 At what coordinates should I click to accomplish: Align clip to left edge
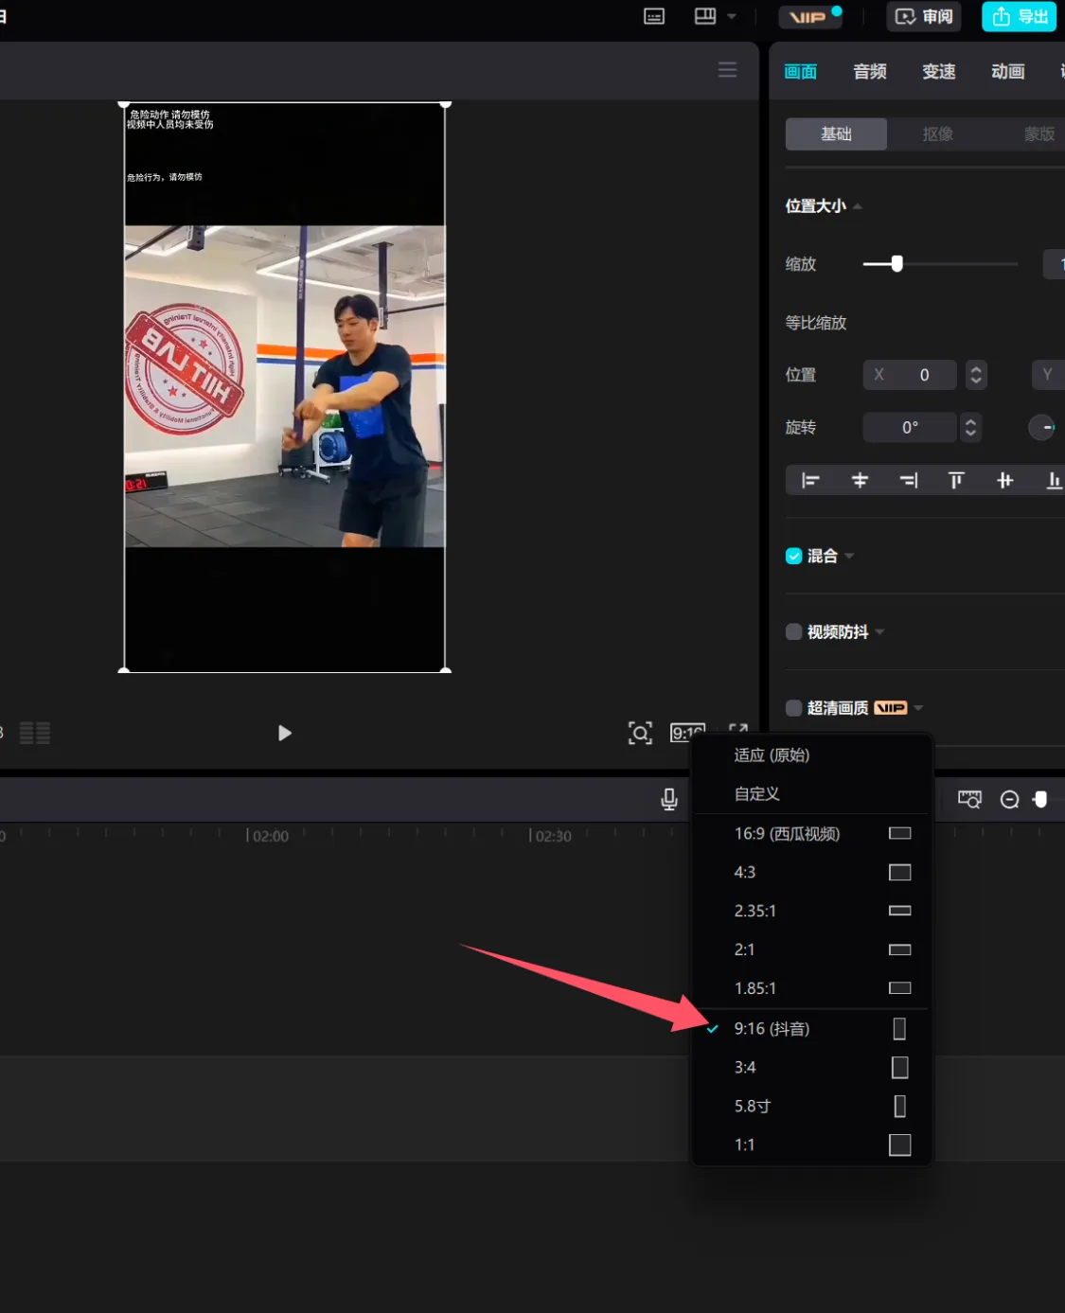pyautogui.click(x=810, y=481)
